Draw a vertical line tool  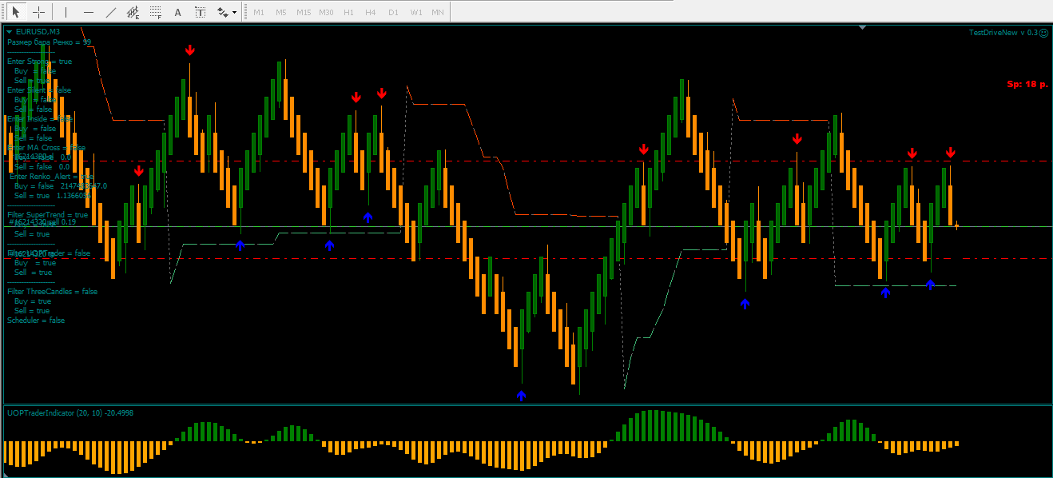coord(66,12)
